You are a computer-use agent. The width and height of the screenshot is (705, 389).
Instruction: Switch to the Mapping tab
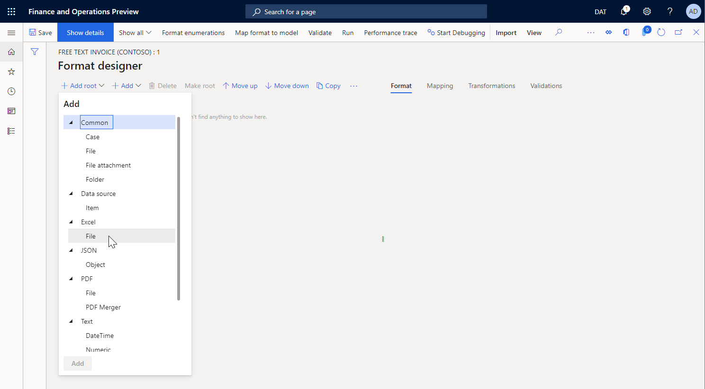pyautogui.click(x=440, y=86)
